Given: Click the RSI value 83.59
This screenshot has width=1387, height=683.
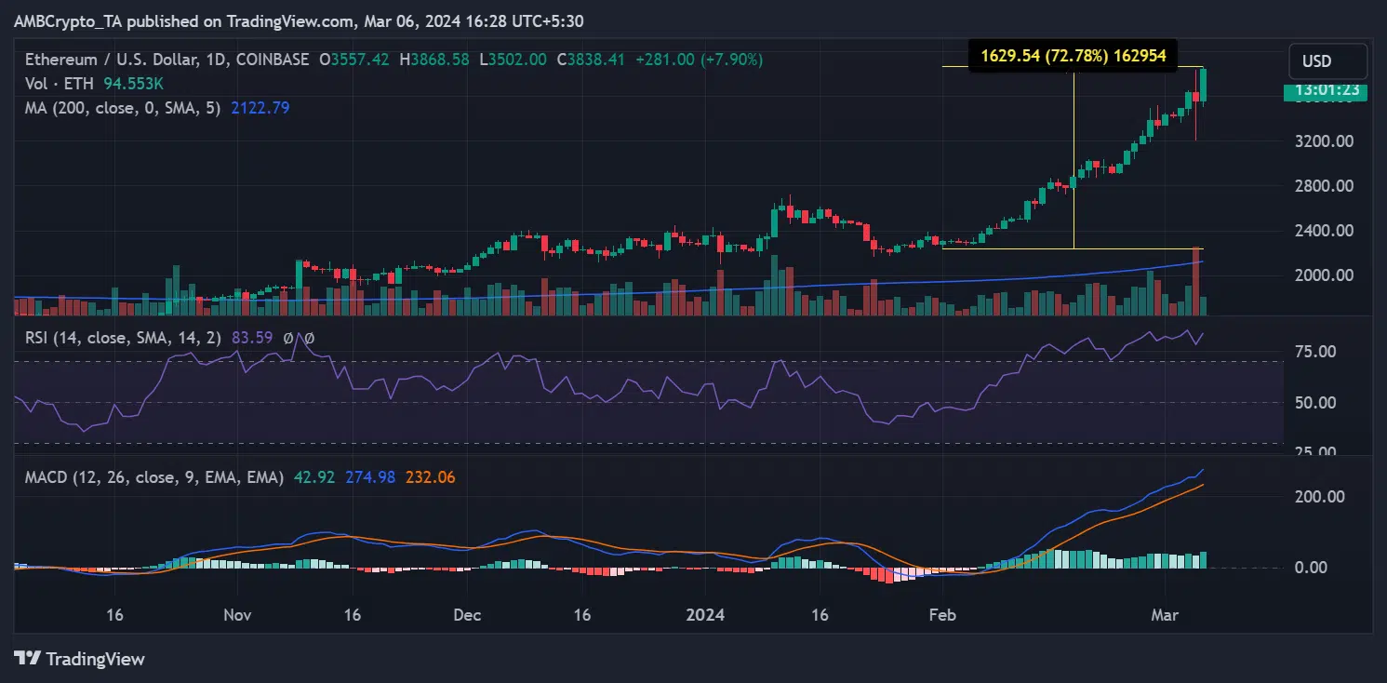Looking at the screenshot, I should pyautogui.click(x=251, y=338).
